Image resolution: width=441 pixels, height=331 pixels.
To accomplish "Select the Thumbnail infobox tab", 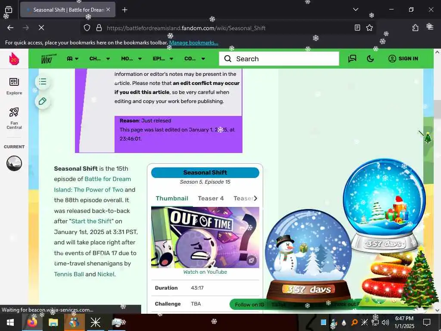I will [x=172, y=198].
